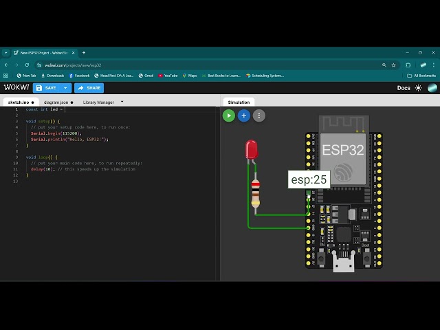Image resolution: width=440 pixels, height=330 pixels.
Task: Open the New Tab bookmark
Action: click(26, 76)
